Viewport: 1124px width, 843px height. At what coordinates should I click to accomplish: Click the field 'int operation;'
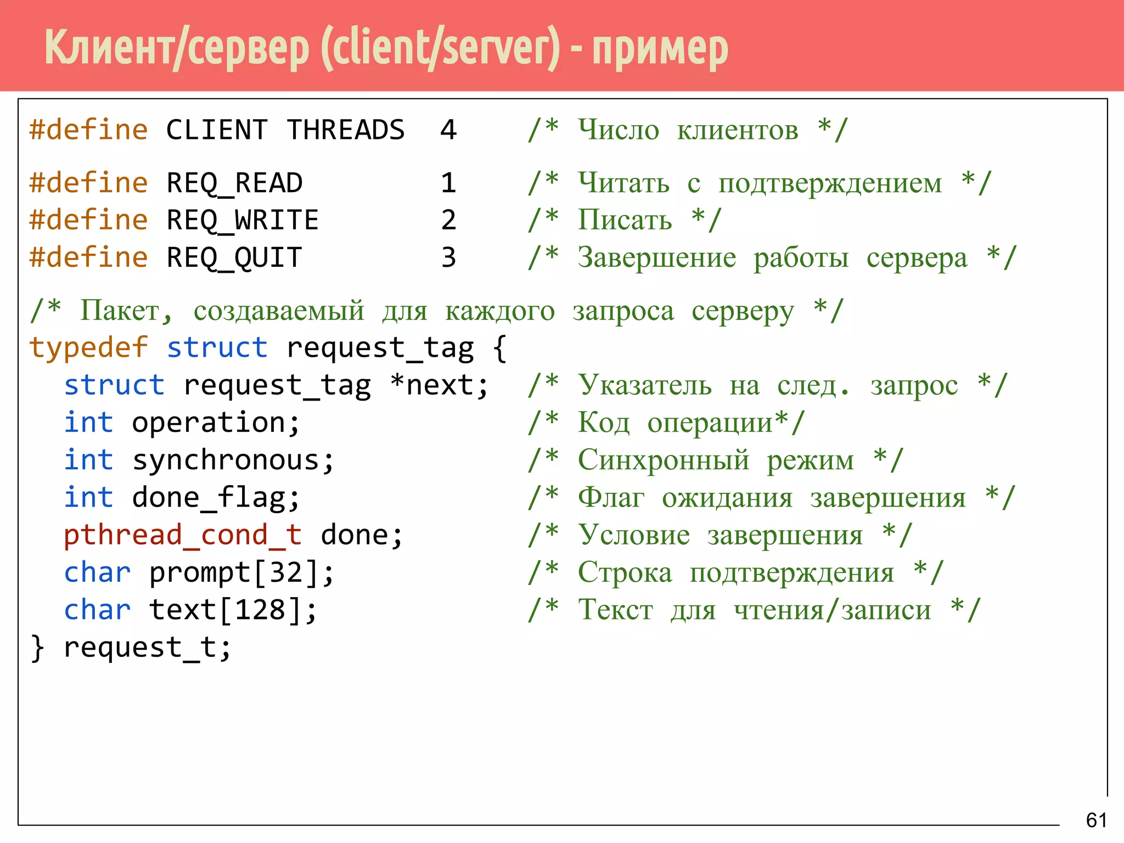182,423
